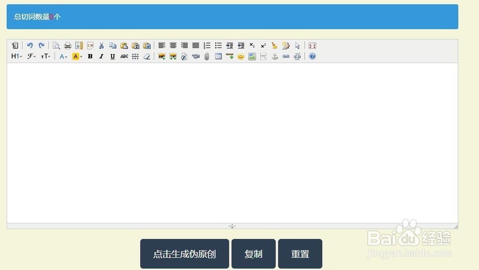
Task: Open the H1 heading format dropdown
Action: [x=16, y=56]
